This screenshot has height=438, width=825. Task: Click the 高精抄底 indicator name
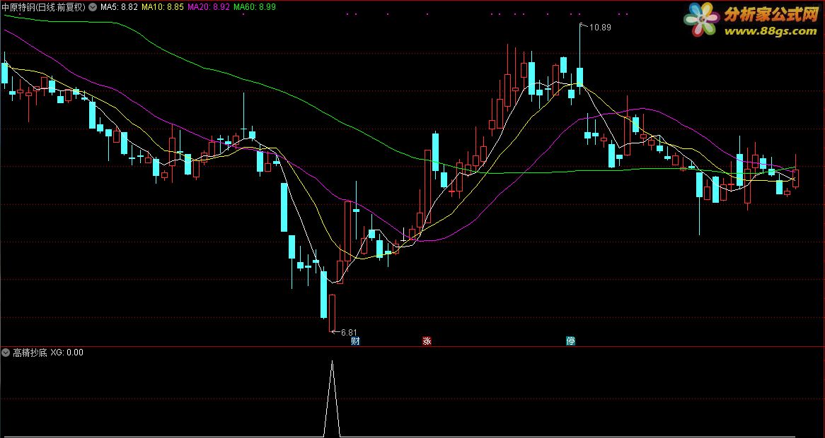click(30, 353)
